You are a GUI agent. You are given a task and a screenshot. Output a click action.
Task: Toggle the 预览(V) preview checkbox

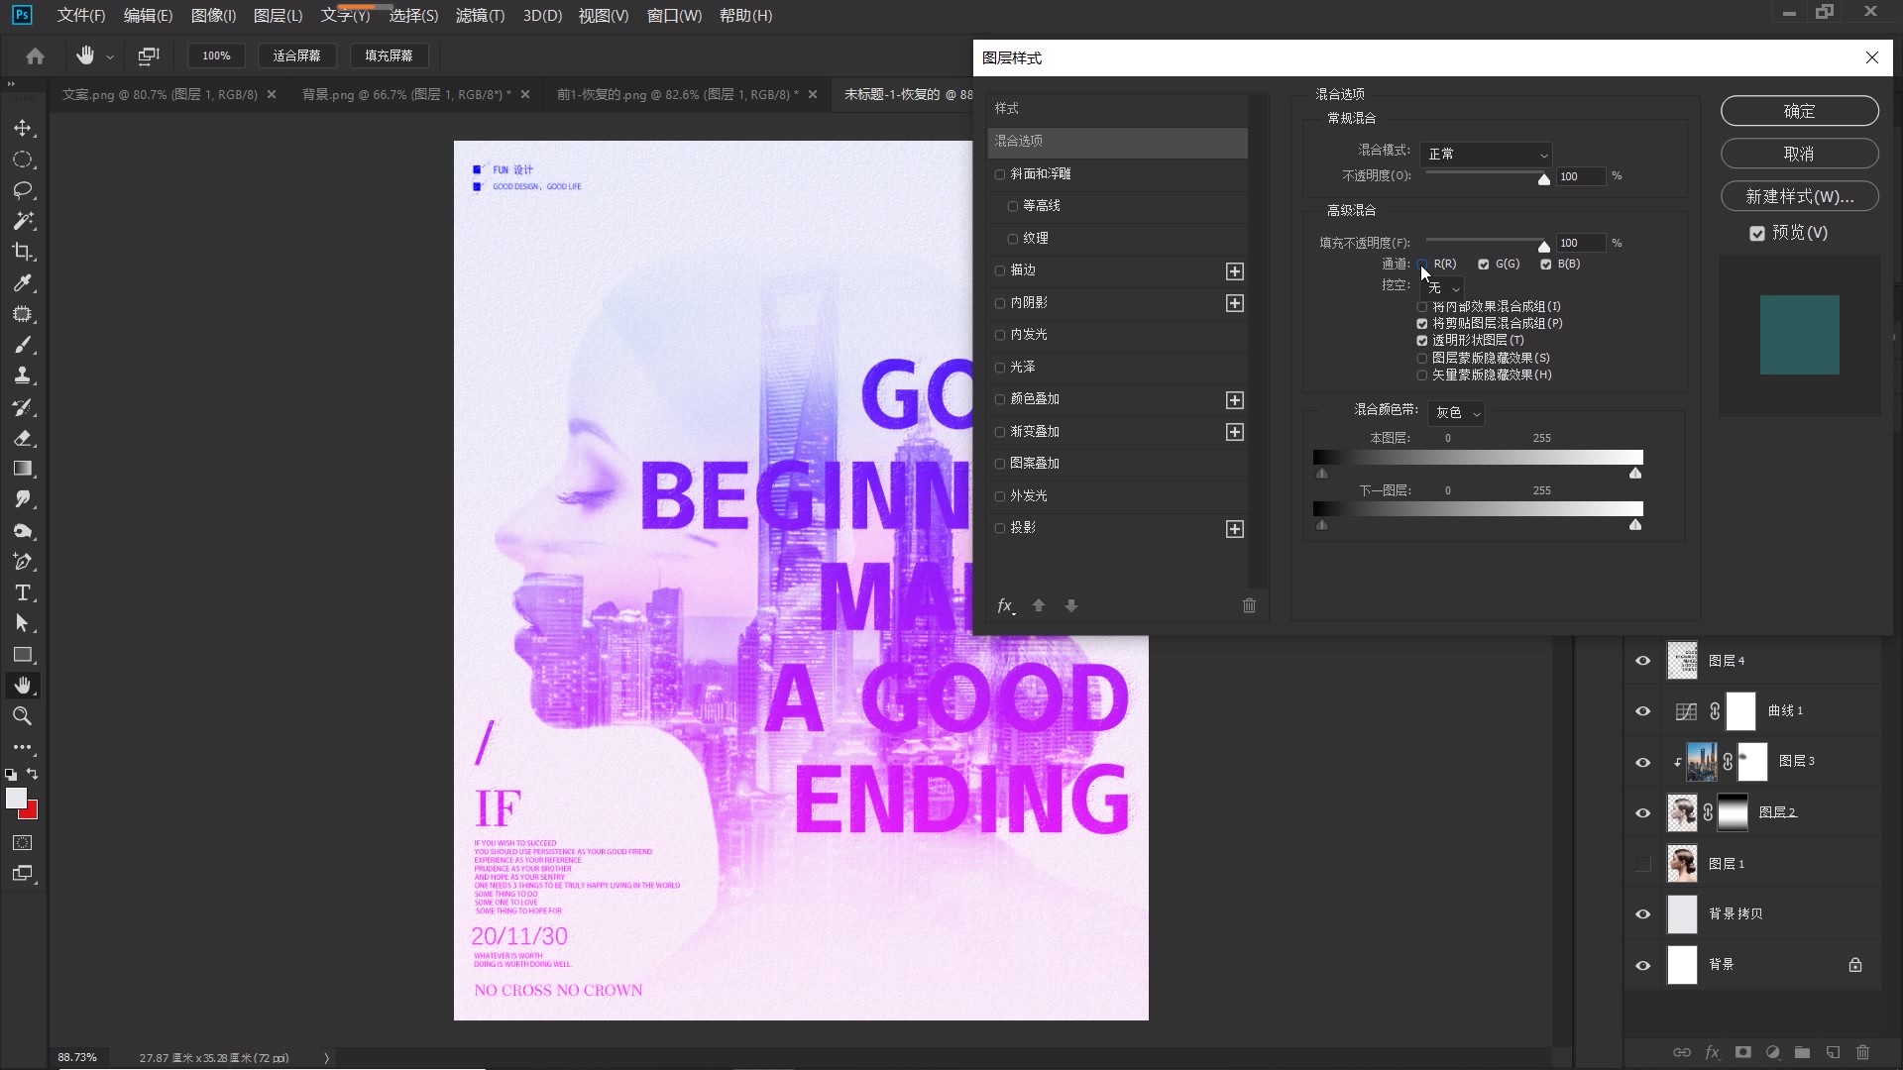click(1757, 234)
